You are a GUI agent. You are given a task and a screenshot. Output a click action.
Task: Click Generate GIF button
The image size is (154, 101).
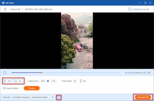(x=143, y=97)
